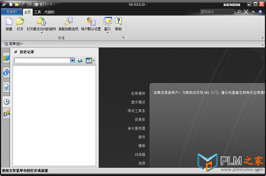Select 带状工具条 on the welcome page
Screen dimensions: 266x176
click(x=136, y=111)
